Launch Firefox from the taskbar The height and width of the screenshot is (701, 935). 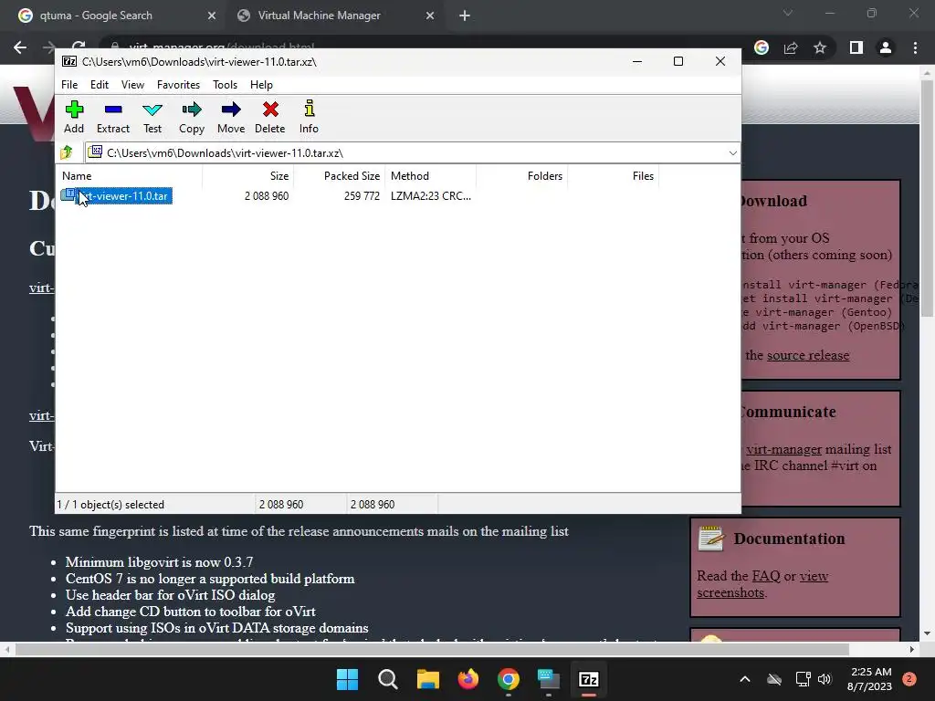point(468,679)
